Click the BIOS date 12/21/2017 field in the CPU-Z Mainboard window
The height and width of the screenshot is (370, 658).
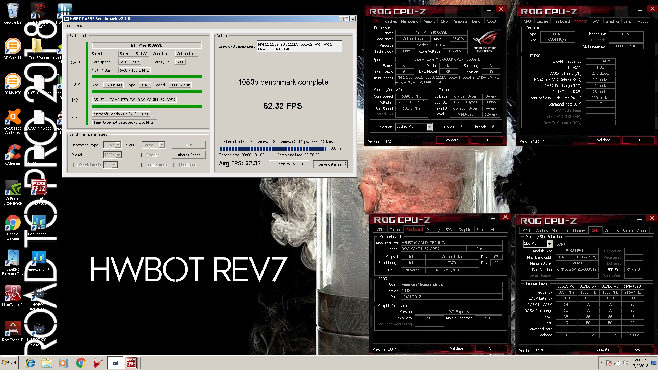coord(452,297)
